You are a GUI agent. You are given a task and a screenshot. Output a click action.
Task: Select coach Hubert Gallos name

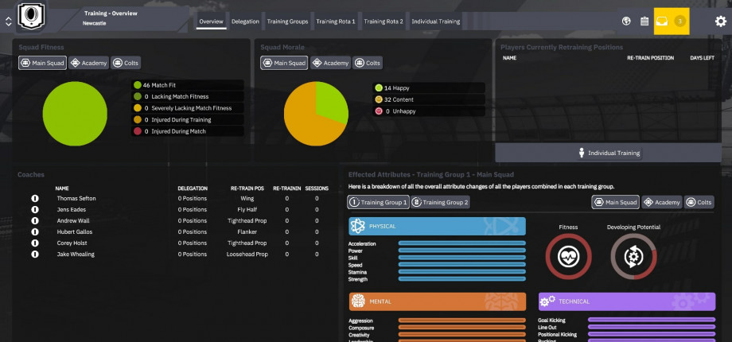point(75,232)
